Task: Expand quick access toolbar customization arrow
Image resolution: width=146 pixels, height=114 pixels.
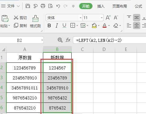Action: click(x=73, y=6)
